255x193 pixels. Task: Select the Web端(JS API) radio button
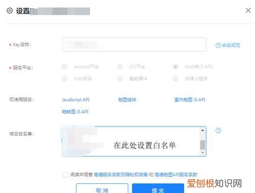175,67
